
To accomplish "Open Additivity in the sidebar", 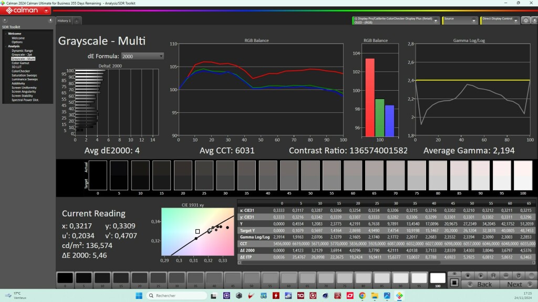I will tap(18, 83).
